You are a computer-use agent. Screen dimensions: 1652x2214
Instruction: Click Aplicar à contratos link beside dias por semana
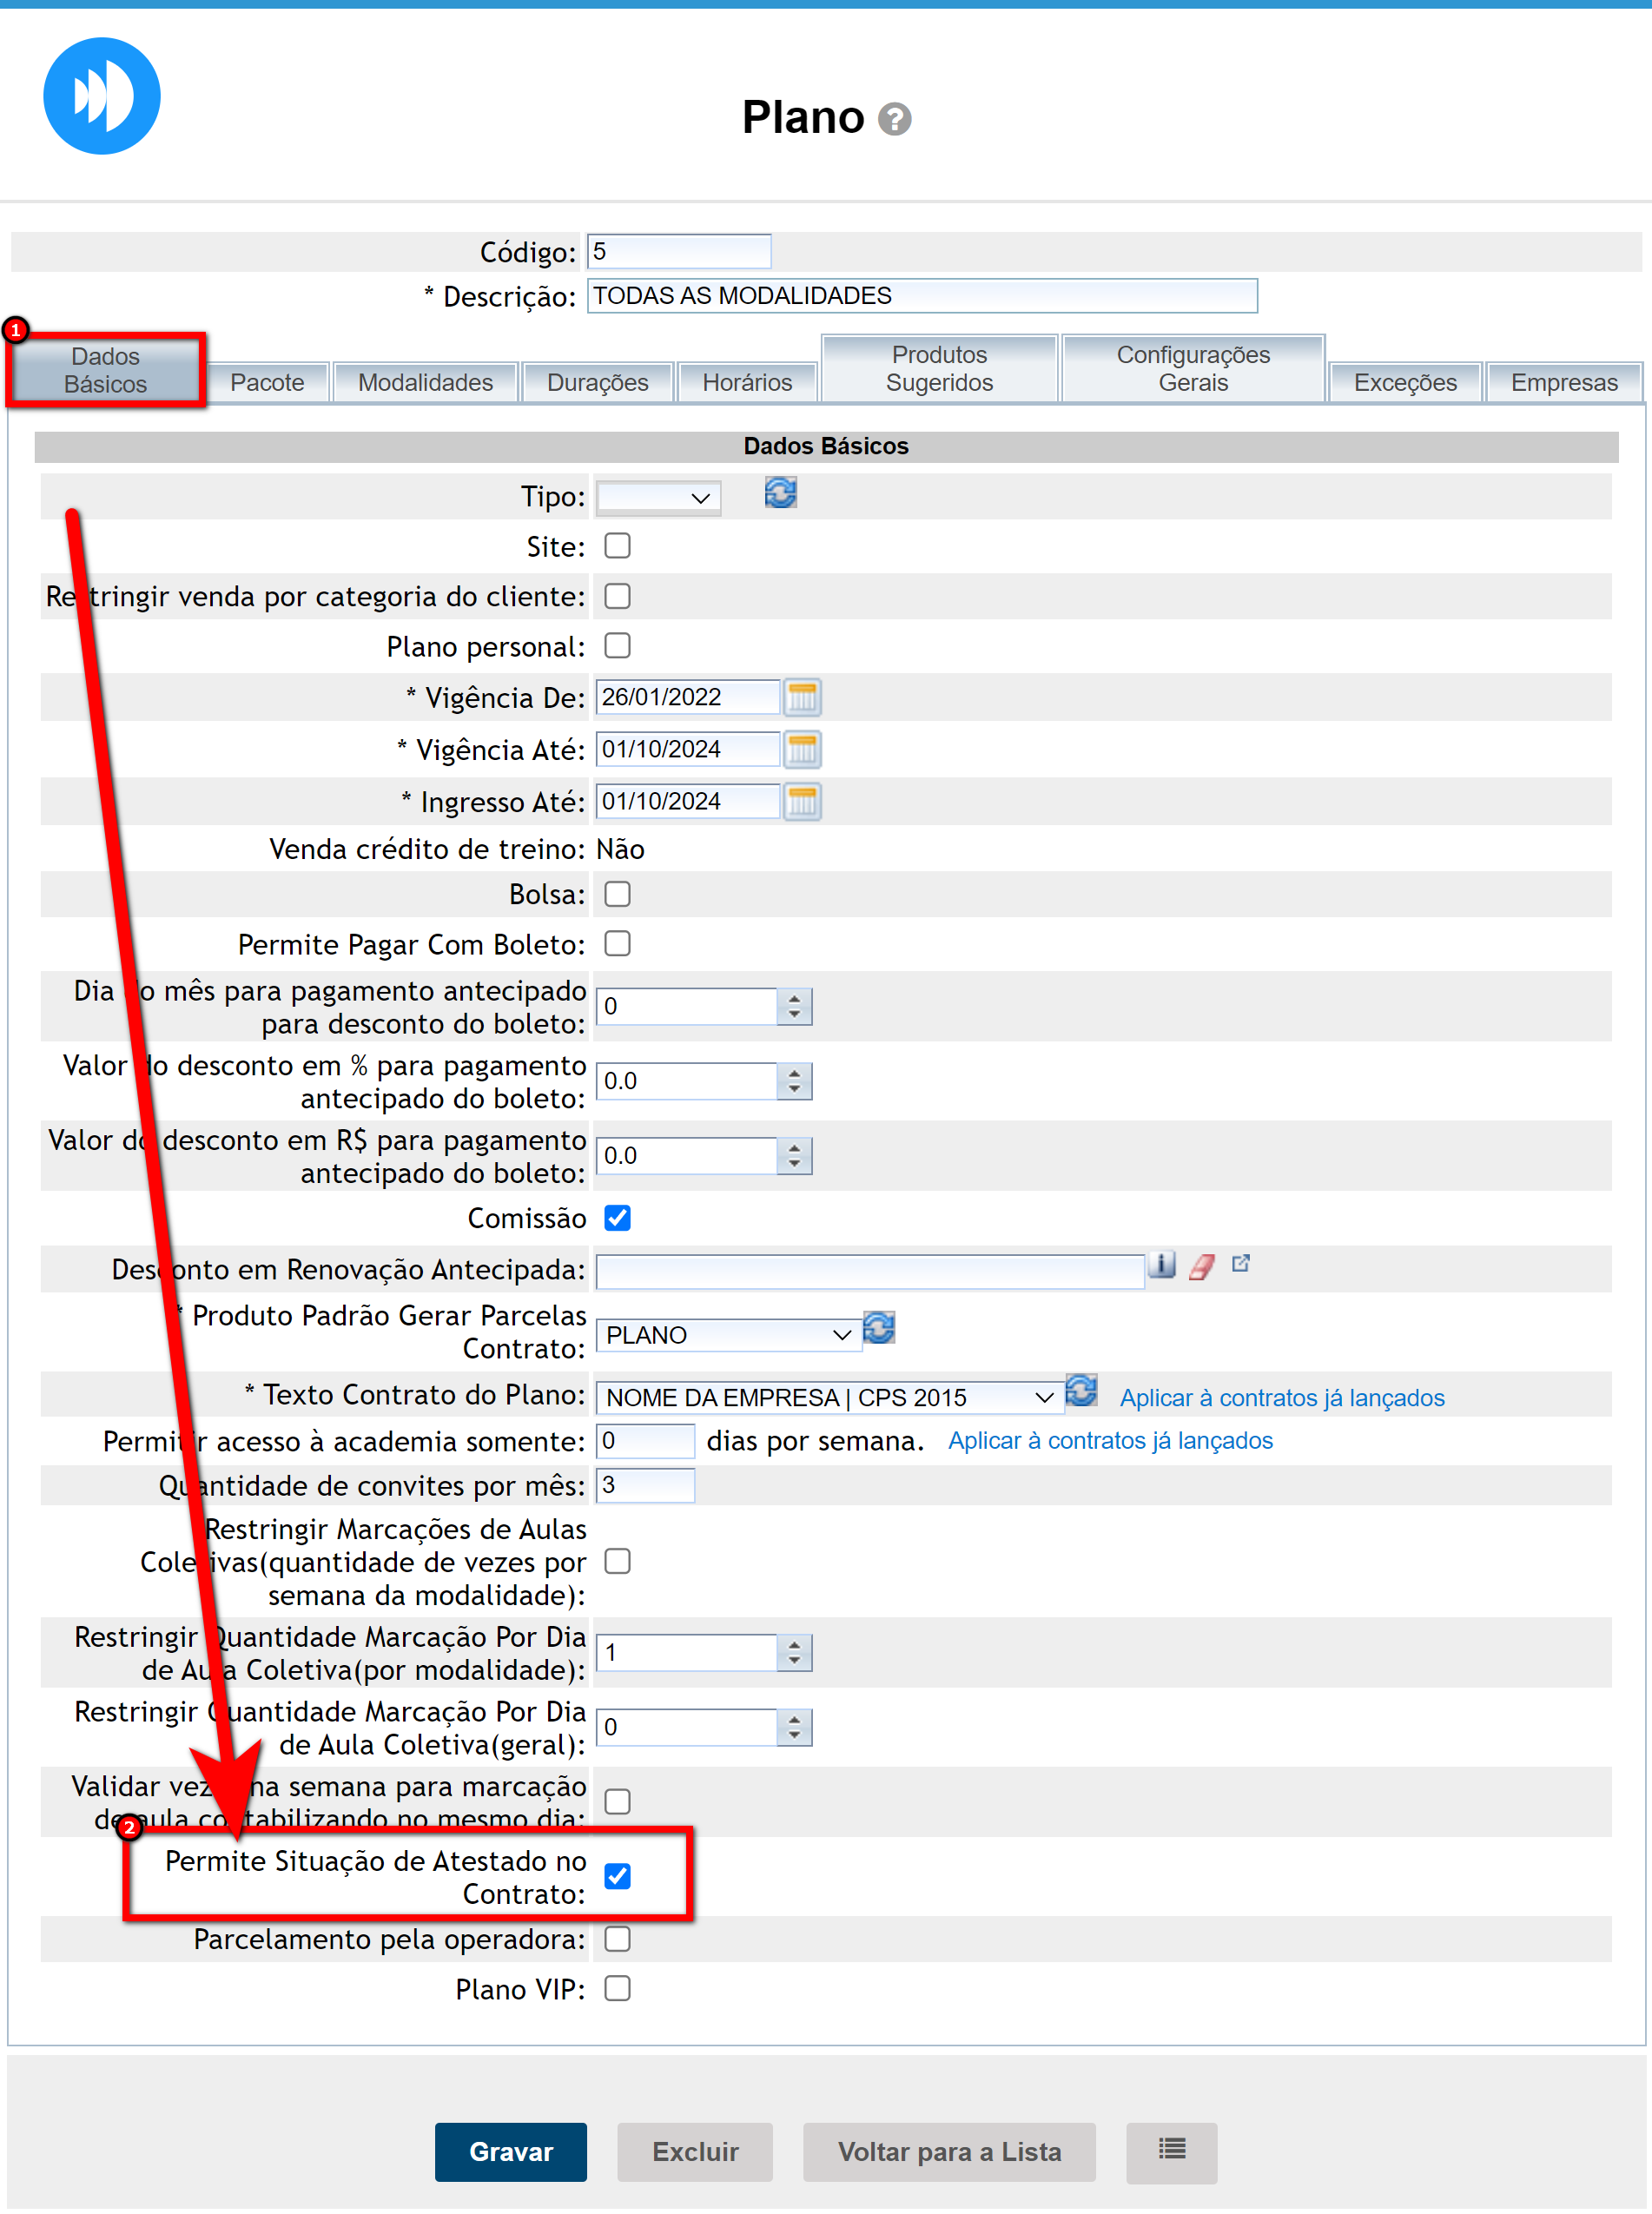click(x=1110, y=1440)
